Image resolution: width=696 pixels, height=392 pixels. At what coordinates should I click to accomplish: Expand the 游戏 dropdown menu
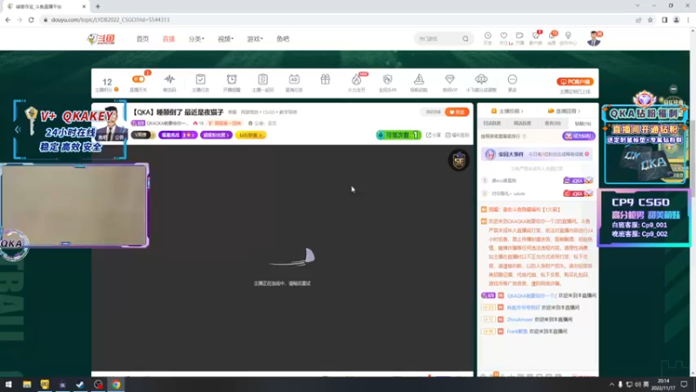click(x=255, y=39)
